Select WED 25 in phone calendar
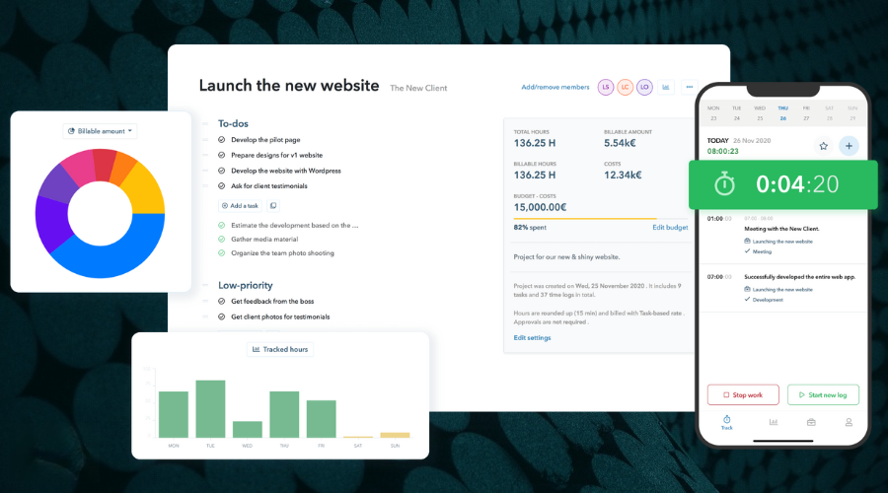The image size is (888, 493). pyautogui.click(x=760, y=113)
